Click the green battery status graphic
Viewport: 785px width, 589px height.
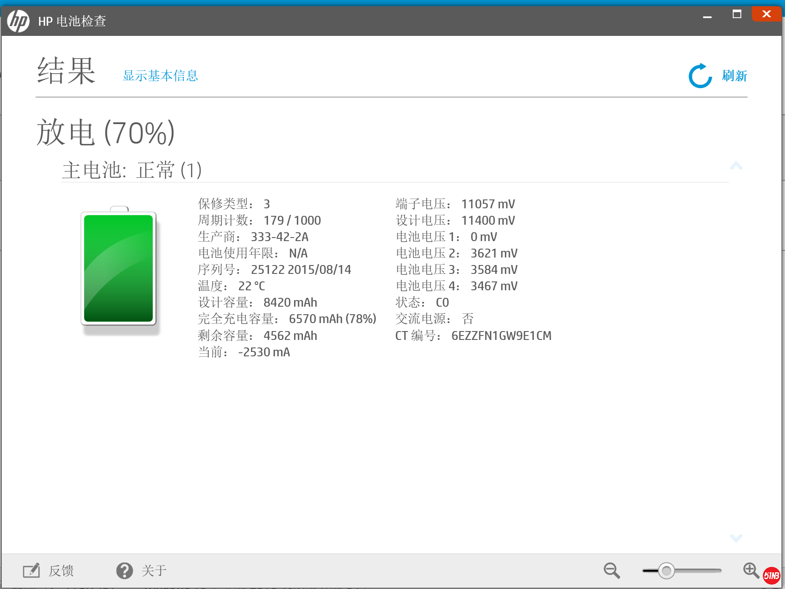118,267
